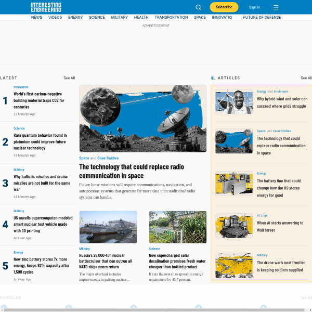This screenshot has width=312, height=312.
Task: Open When AI starts answering Wall Street
Action: (280, 226)
